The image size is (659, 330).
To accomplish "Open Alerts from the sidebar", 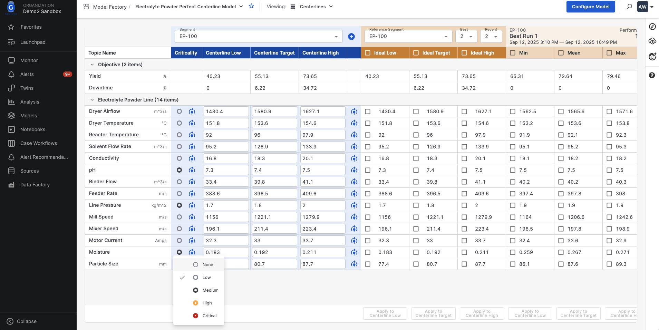I will (x=27, y=74).
